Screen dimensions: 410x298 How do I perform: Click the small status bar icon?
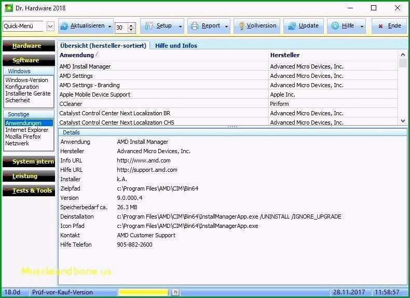(x=175, y=292)
